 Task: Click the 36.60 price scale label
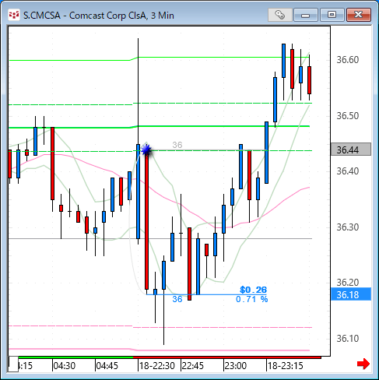point(348,60)
